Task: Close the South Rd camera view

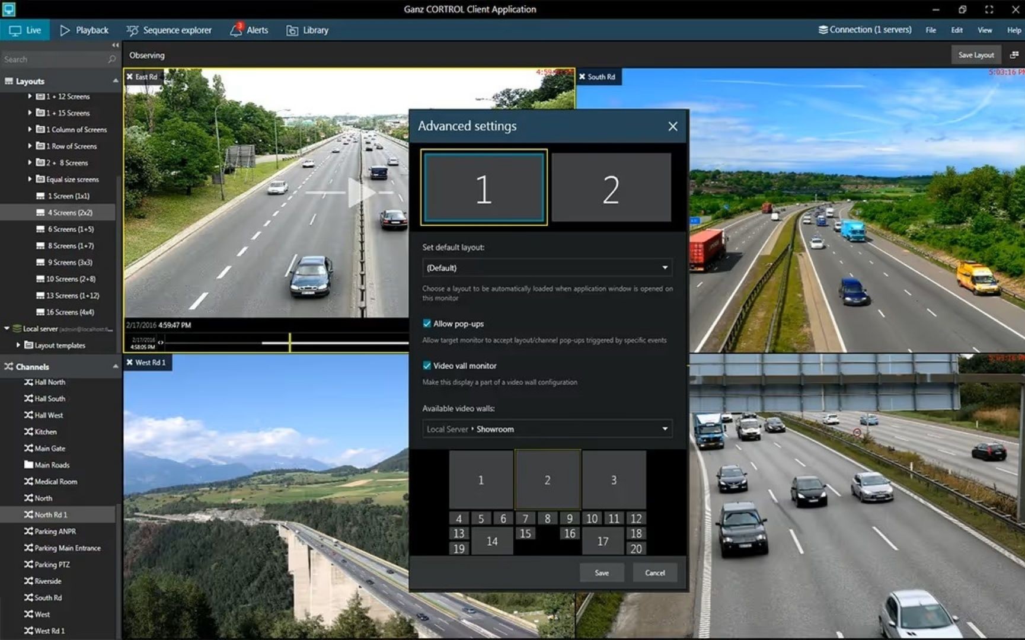Action: [x=582, y=76]
